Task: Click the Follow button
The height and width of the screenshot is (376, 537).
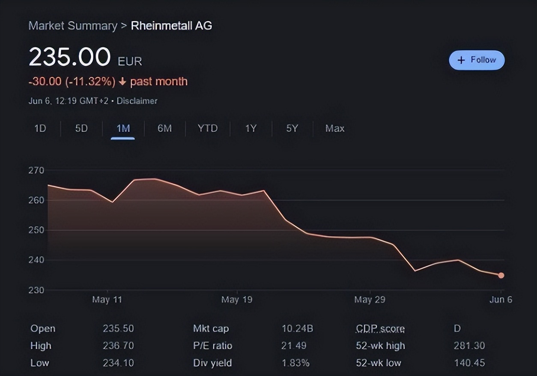Action: (477, 60)
